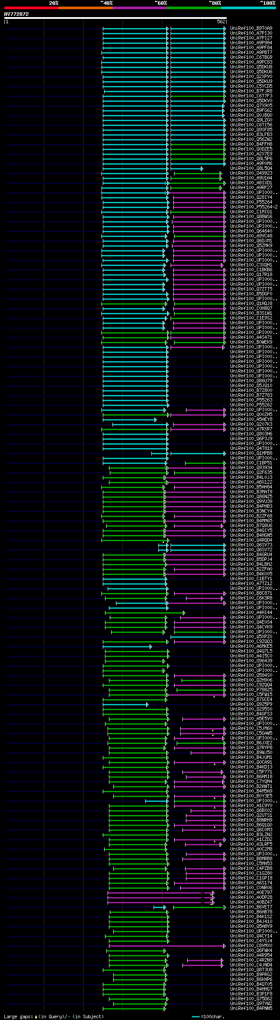
Task: Click hit UniRef100_P78825
Action: pos(251,690)
